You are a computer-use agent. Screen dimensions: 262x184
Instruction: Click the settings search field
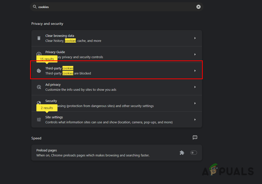(x=117, y=7)
